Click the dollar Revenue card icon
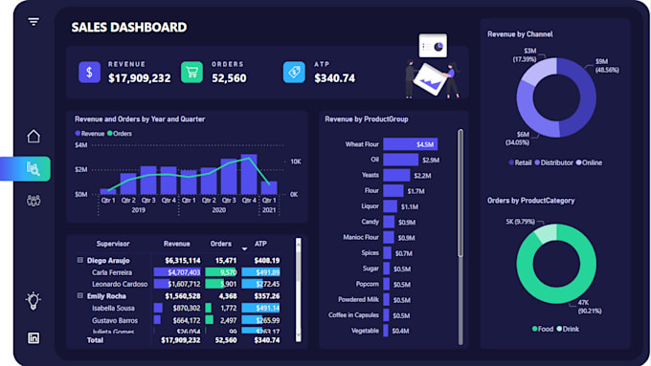651x366 pixels. (x=89, y=72)
